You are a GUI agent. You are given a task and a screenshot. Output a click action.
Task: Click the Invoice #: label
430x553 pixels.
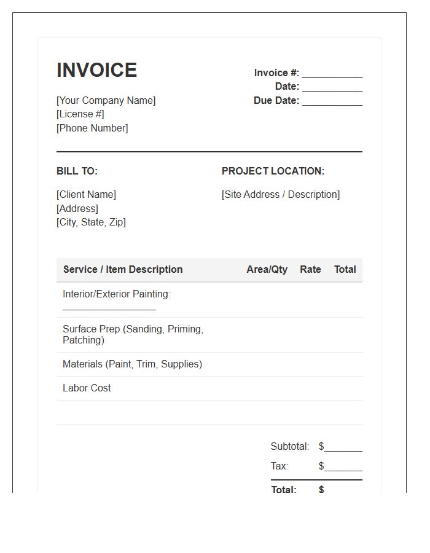(276, 73)
